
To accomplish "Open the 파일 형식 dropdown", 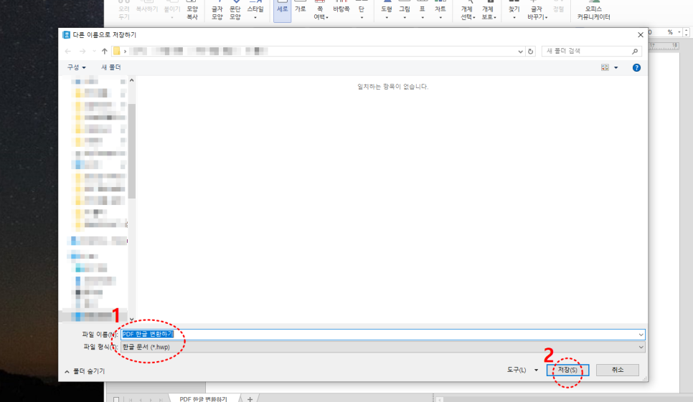I will click(x=640, y=347).
